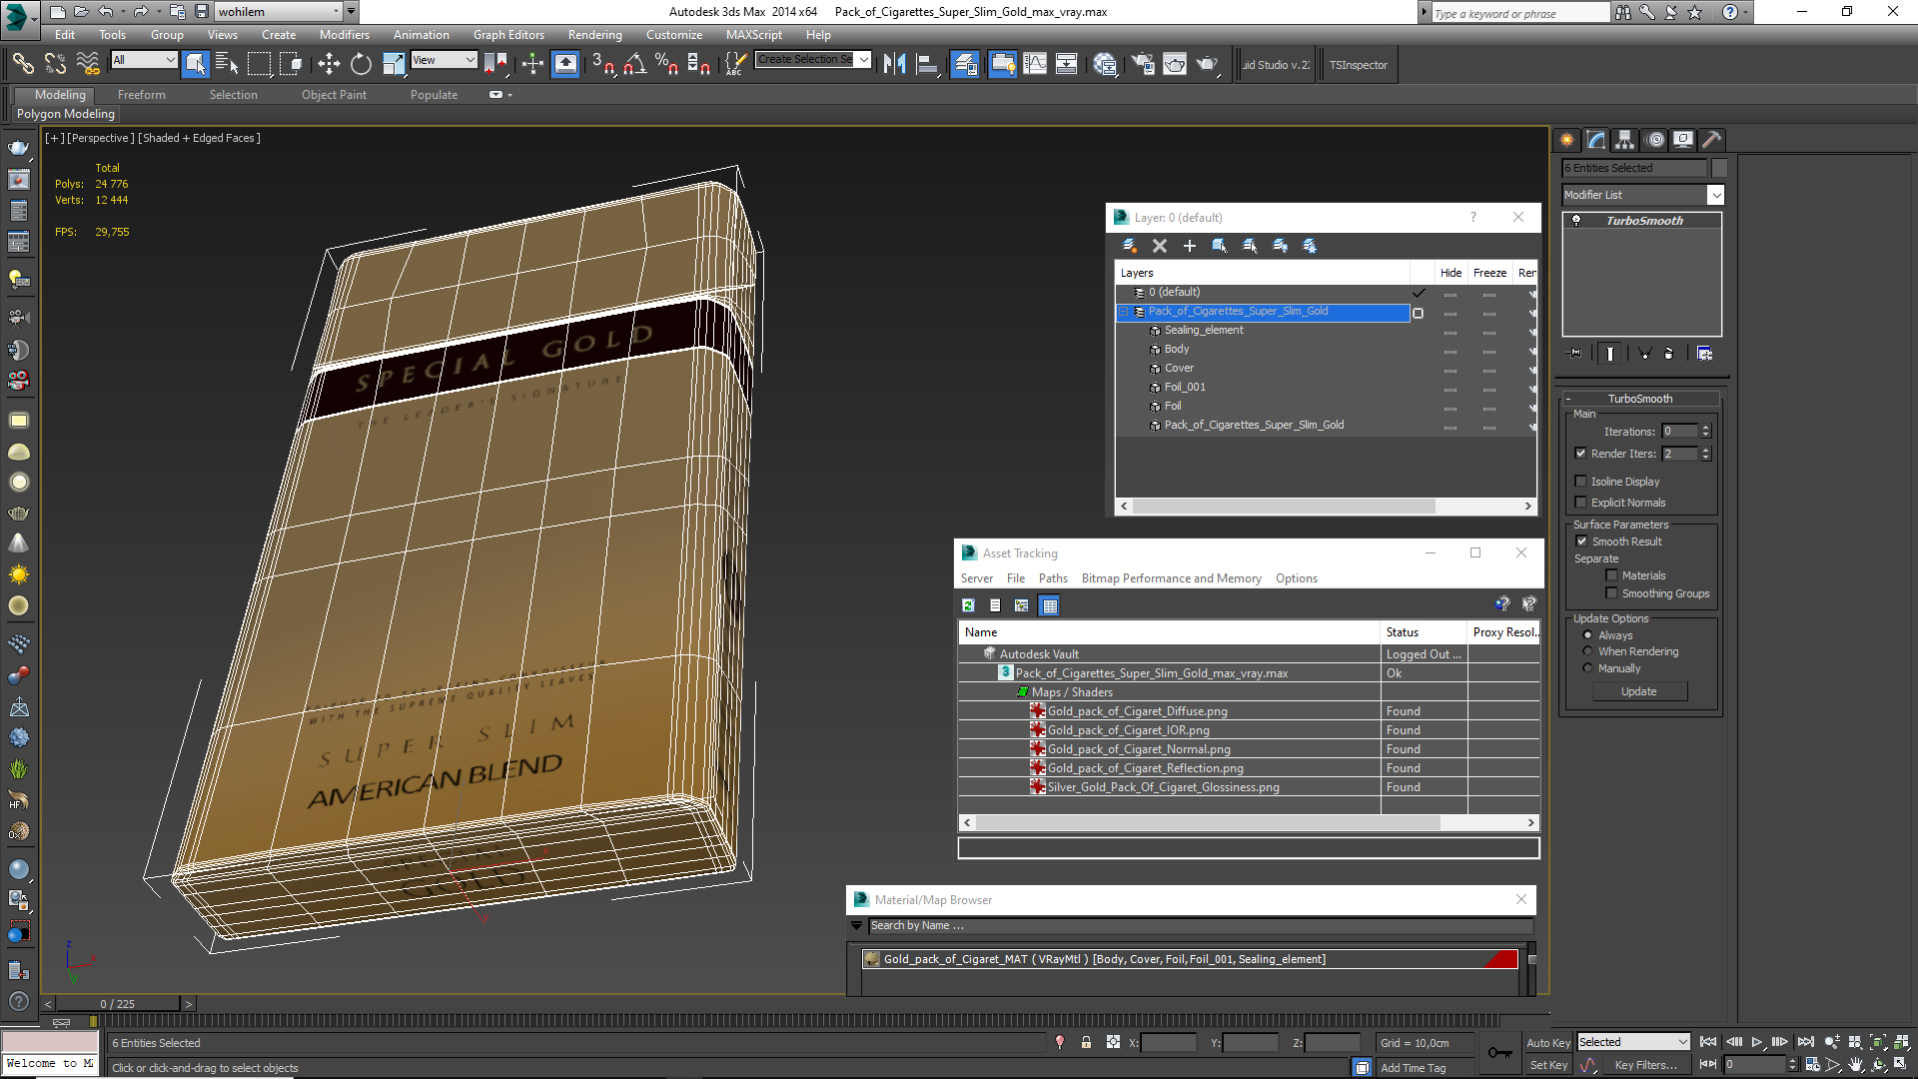This screenshot has width=1918, height=1079.
Task: Collapse the Pack_of_Cigarettes_Super_Slim_Gold layer tree
Action: [1123, 312]
